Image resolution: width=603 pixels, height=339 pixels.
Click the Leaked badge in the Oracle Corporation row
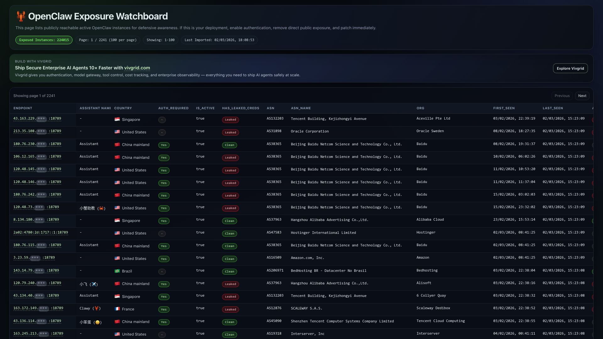231,132
